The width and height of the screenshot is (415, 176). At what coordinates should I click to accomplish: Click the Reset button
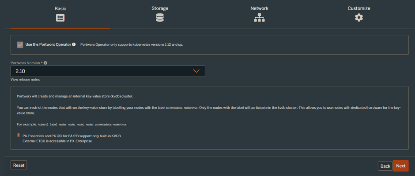coord(19,165)
